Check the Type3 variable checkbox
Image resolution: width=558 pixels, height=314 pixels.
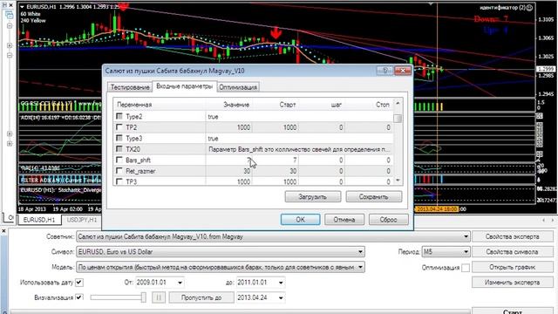point(119,138)
